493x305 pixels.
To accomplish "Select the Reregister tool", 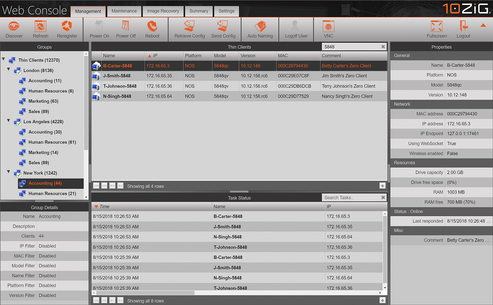I will [67, 29].
